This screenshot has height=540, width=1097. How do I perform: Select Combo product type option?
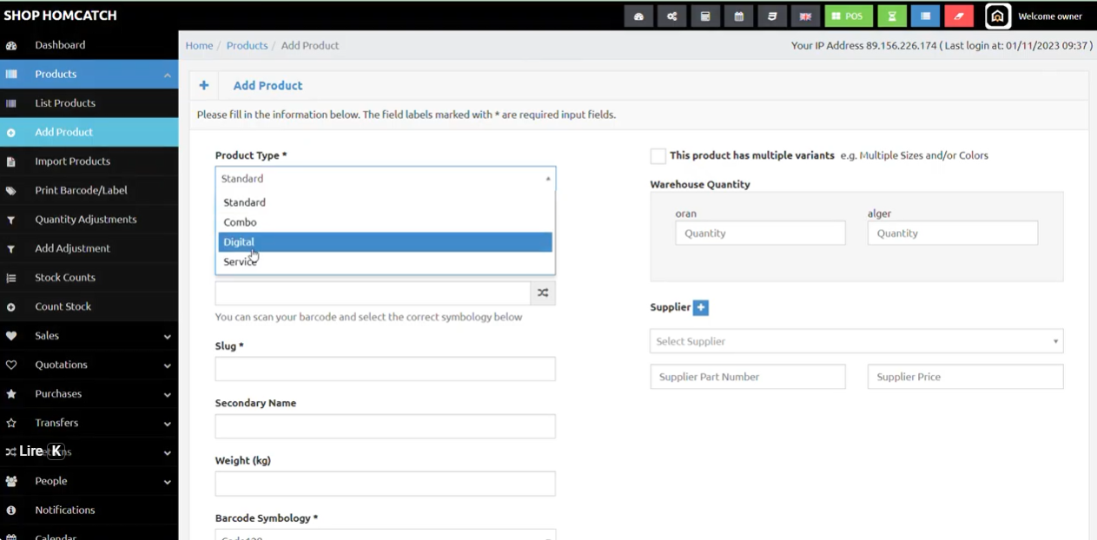[386, 222]
